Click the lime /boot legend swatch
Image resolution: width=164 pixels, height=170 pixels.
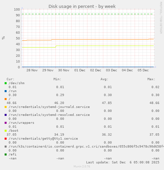[6, 131]
